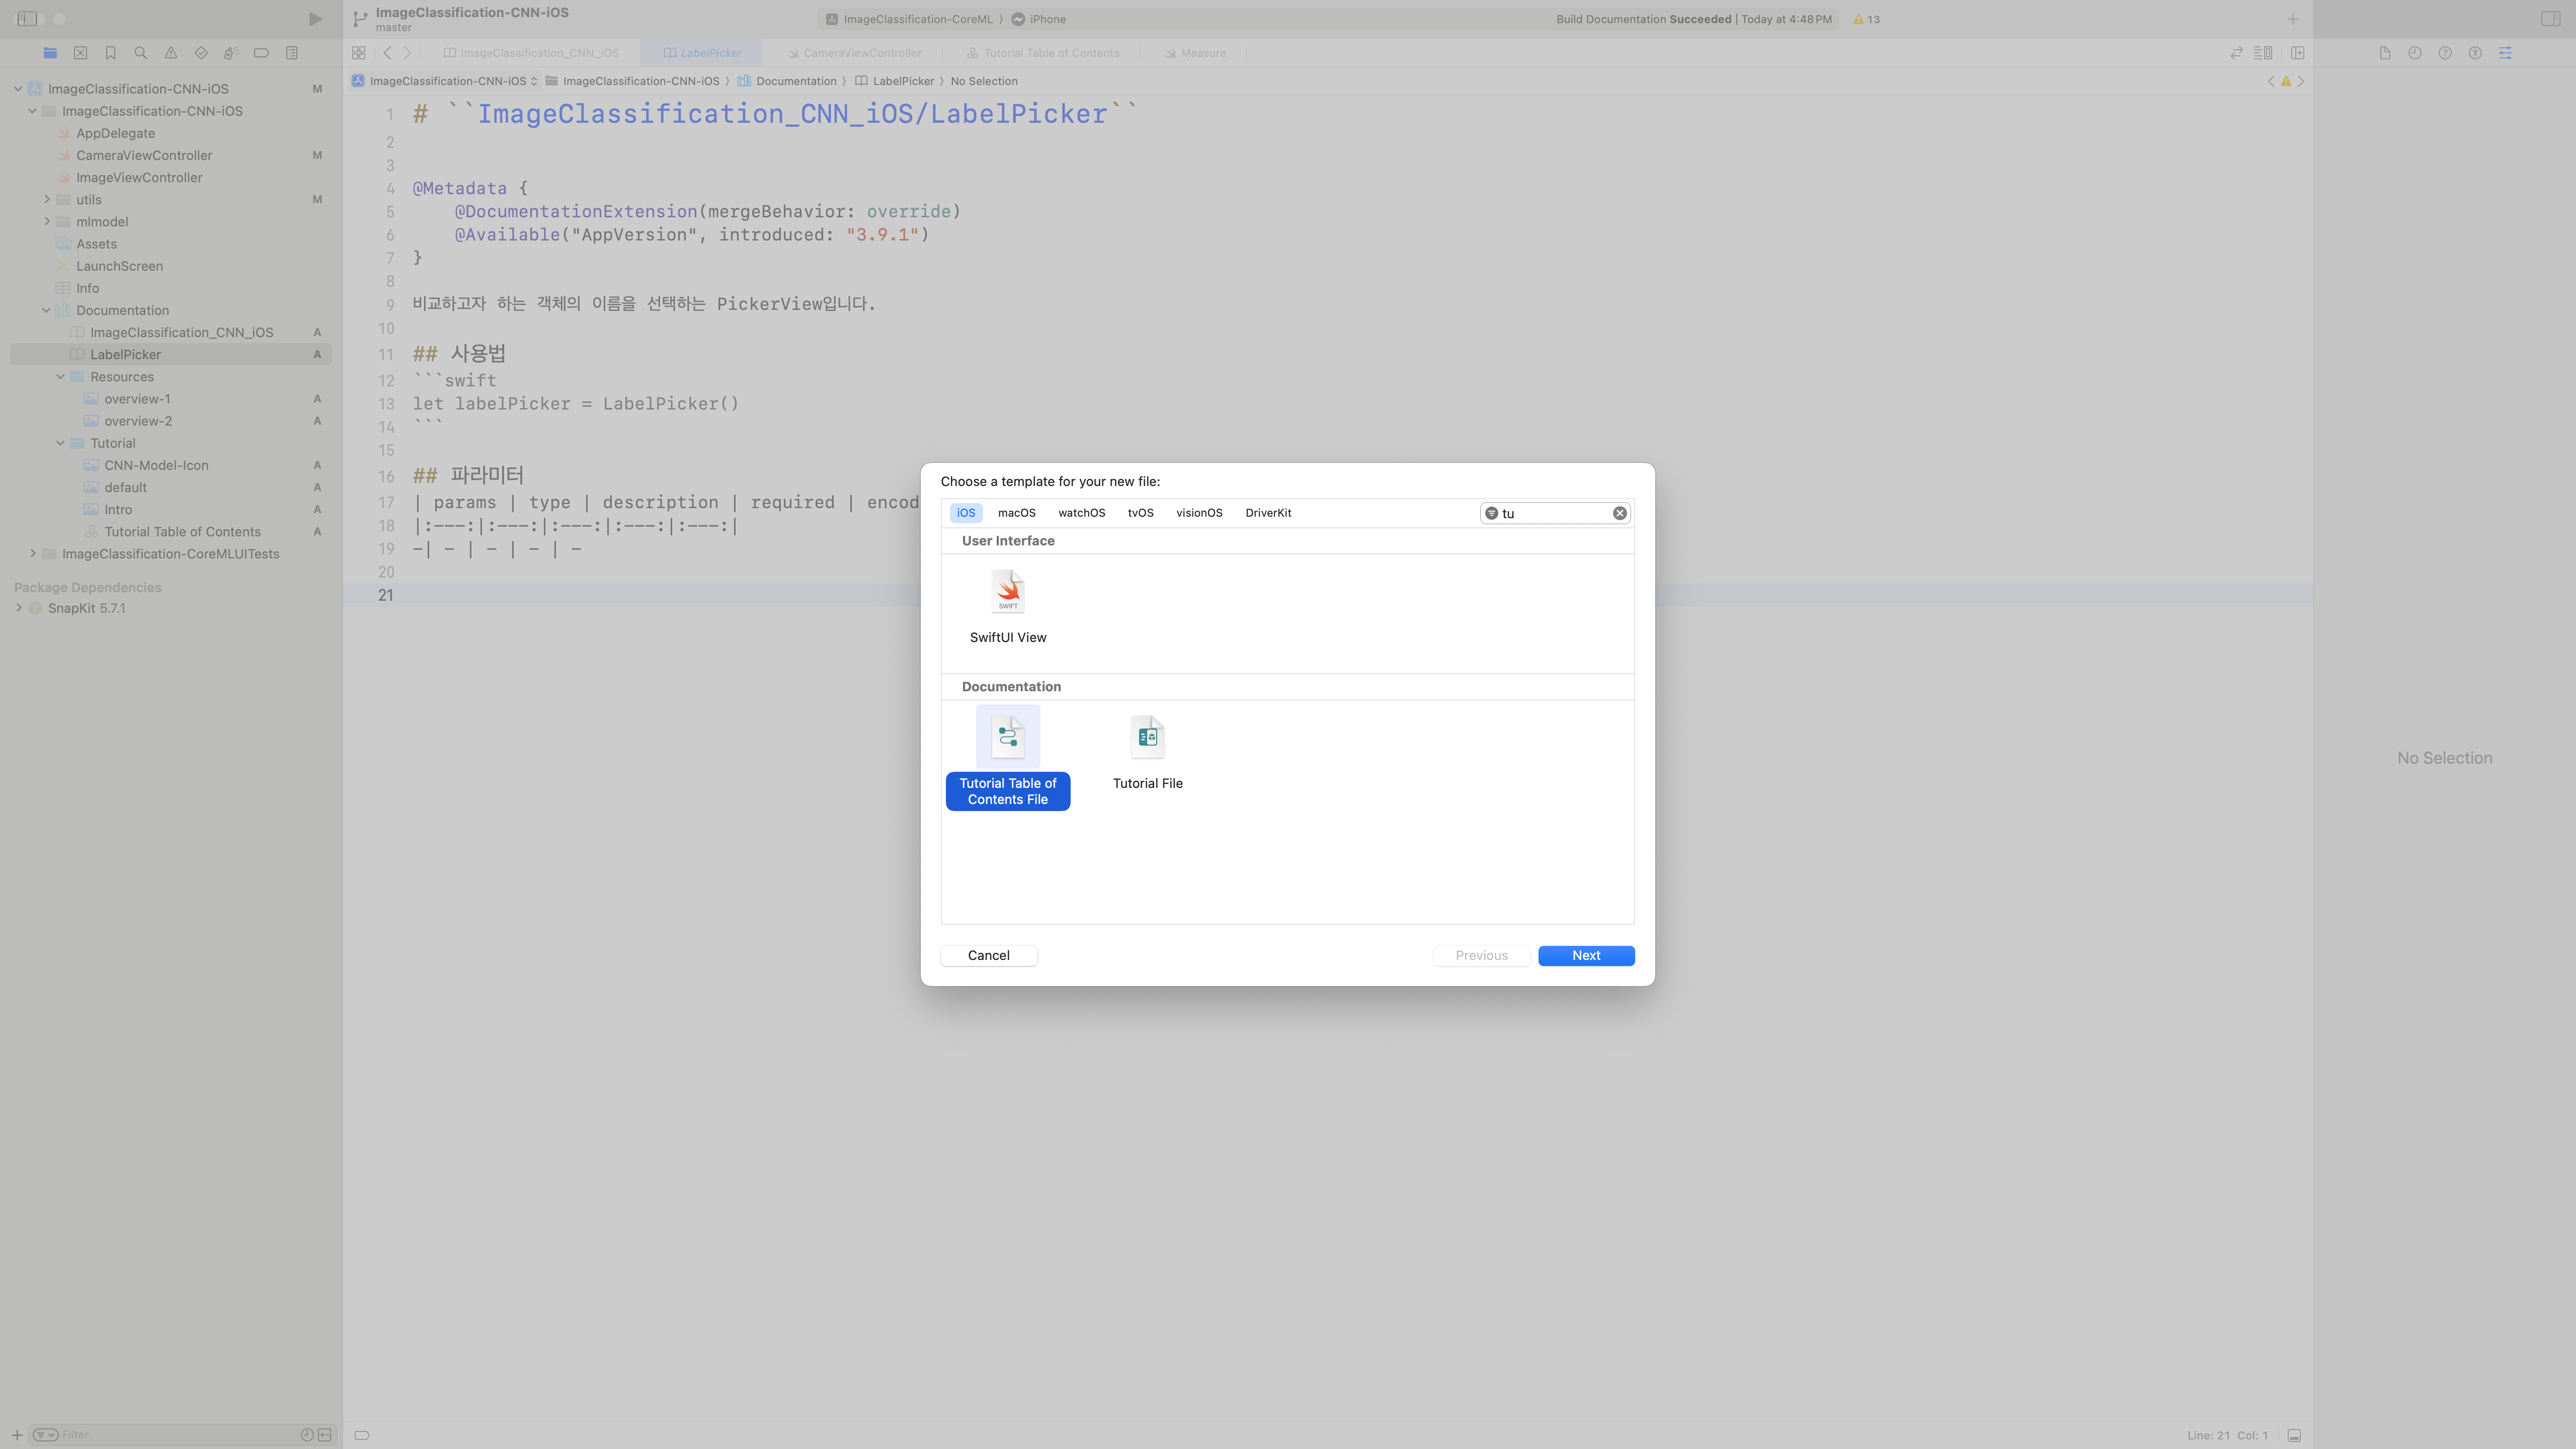Click the Next button
2576x1449 pixels.
pyautogui.click(x=1586, y=956)
